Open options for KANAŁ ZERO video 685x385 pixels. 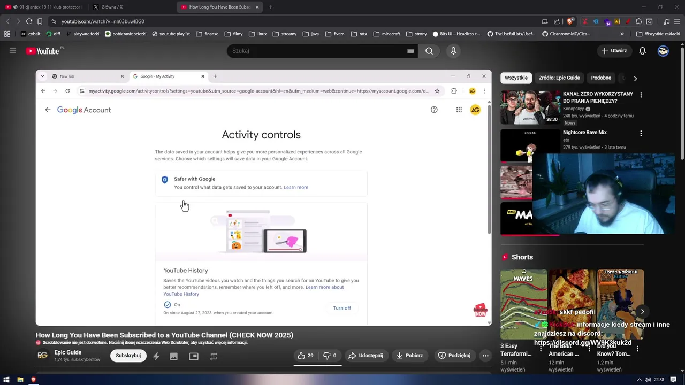pyautogui.click(x=641, y=95)
